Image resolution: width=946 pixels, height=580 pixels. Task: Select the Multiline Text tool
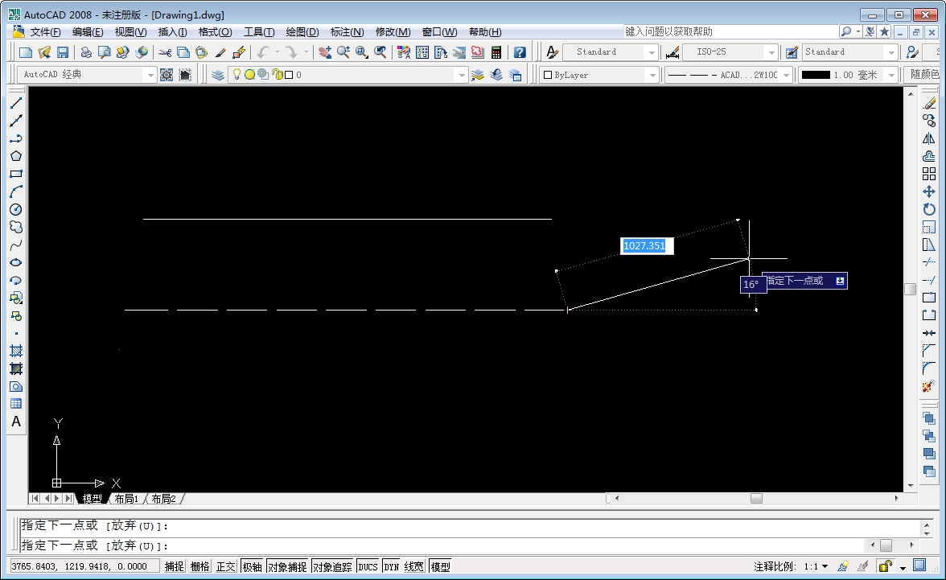[x=17, y=422]
